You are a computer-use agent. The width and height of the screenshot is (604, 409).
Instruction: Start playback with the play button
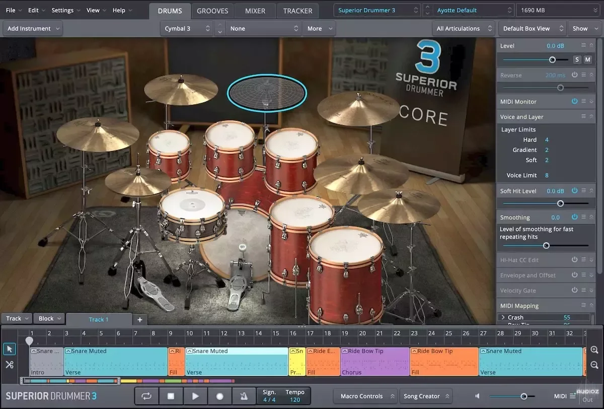click(195, 396)
